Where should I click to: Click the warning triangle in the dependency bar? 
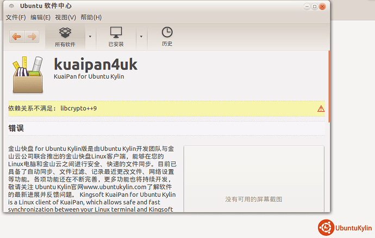pyautogui.click(x=321, y=109)
